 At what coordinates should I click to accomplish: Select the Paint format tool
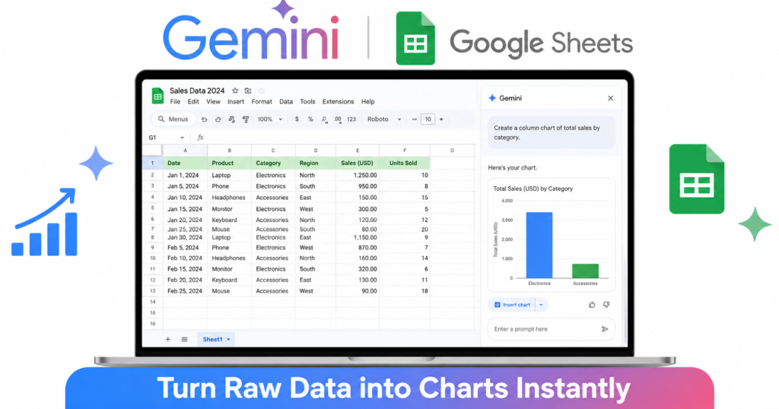tap(246, 119)
